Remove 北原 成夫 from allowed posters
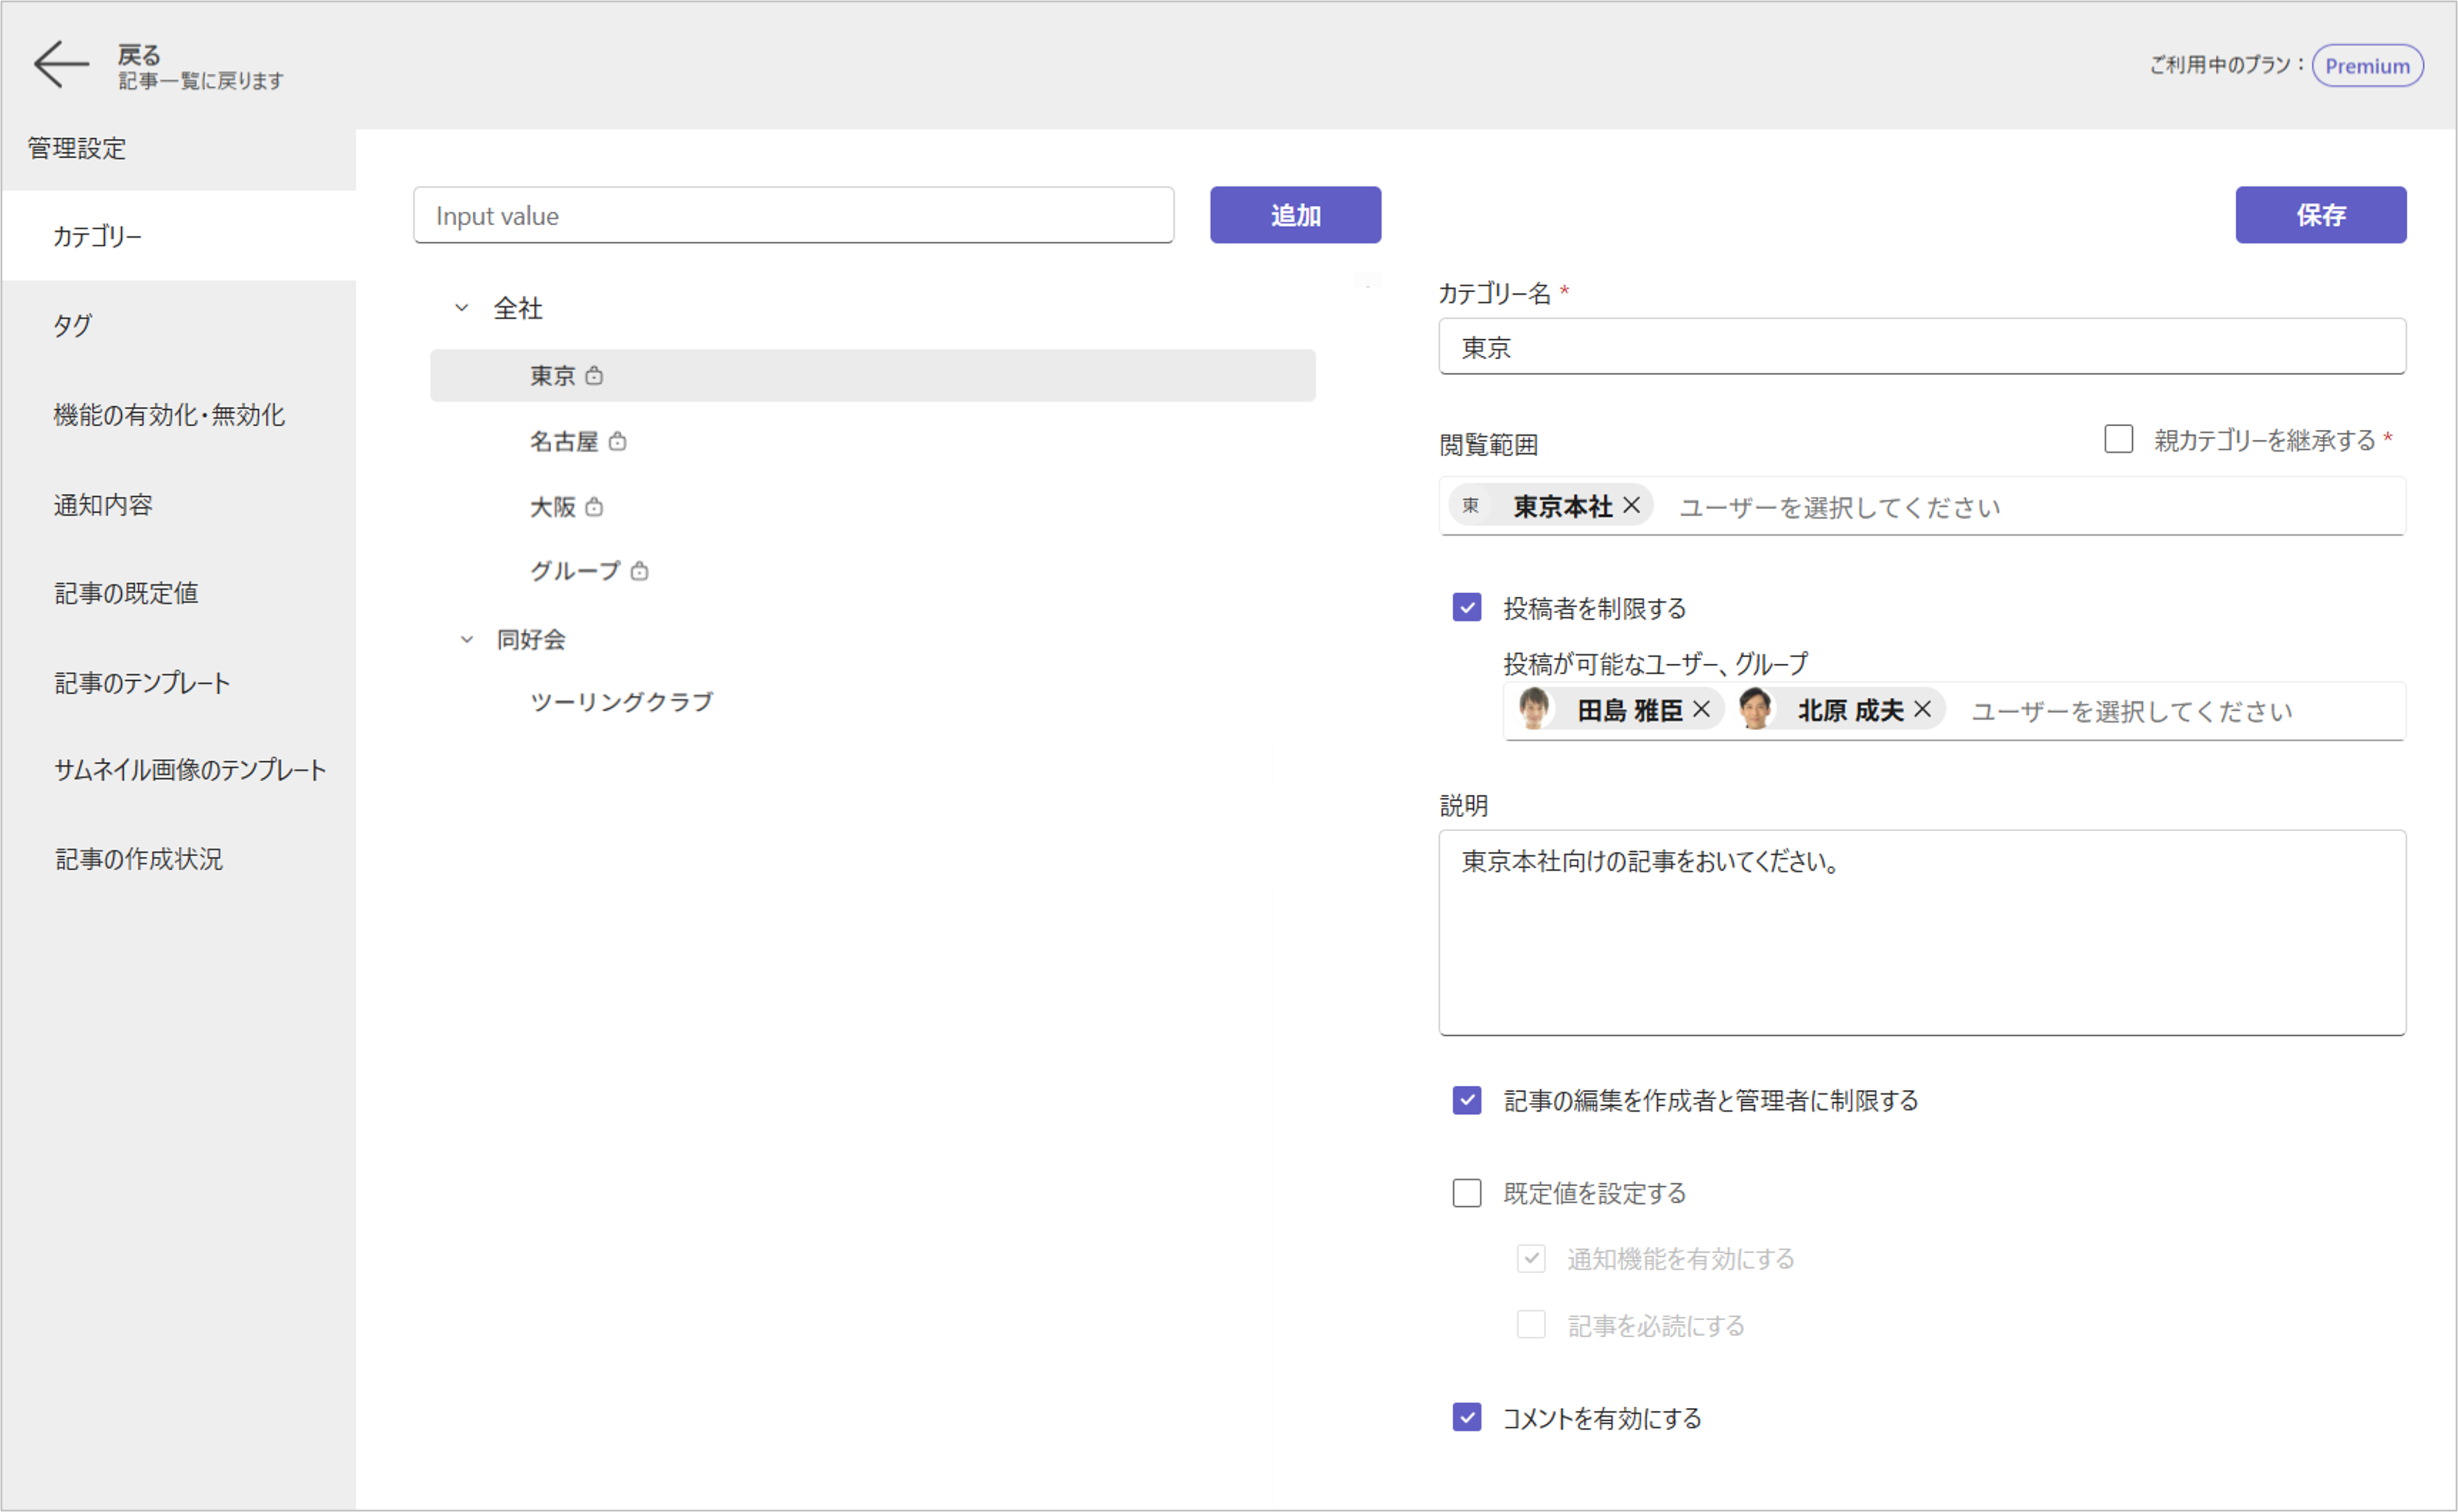 [1922, 710]
